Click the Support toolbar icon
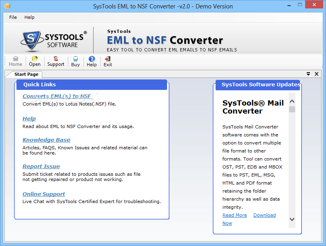 click(x=56, y=61)
